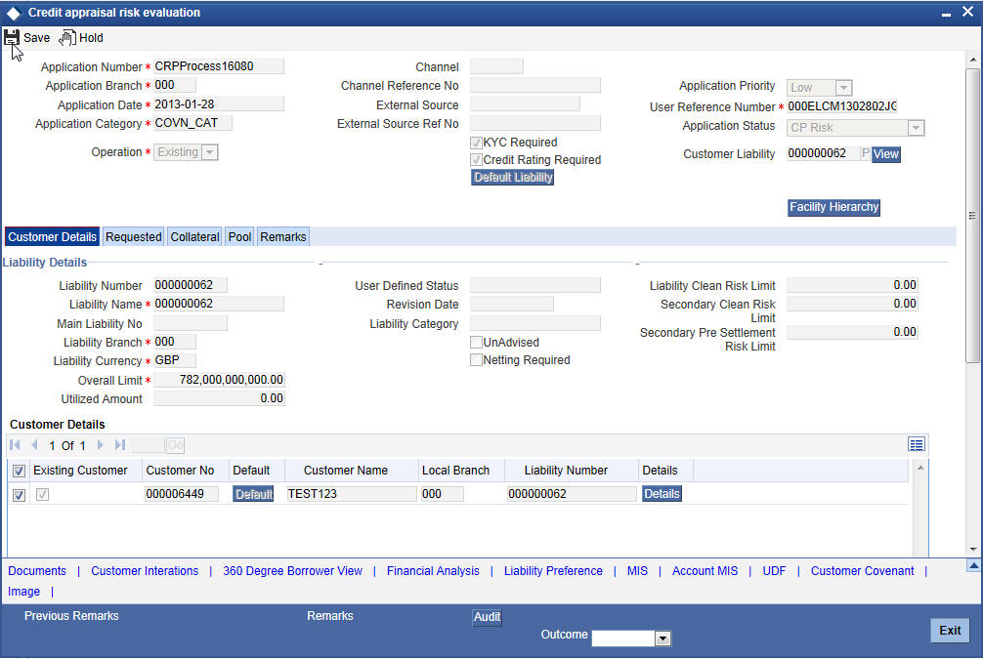Open the UDF link
This screenshot has width=983, height=659.
tap(774, 571)
